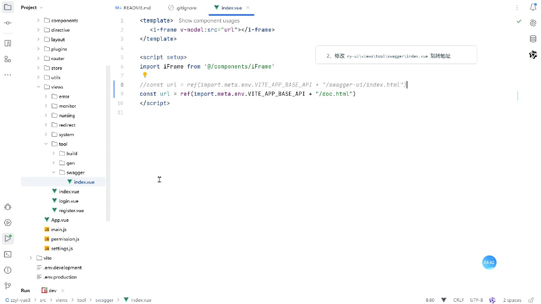Open the Run tool window icon
This screenshot has width=541, height=304.
point(8,239)
